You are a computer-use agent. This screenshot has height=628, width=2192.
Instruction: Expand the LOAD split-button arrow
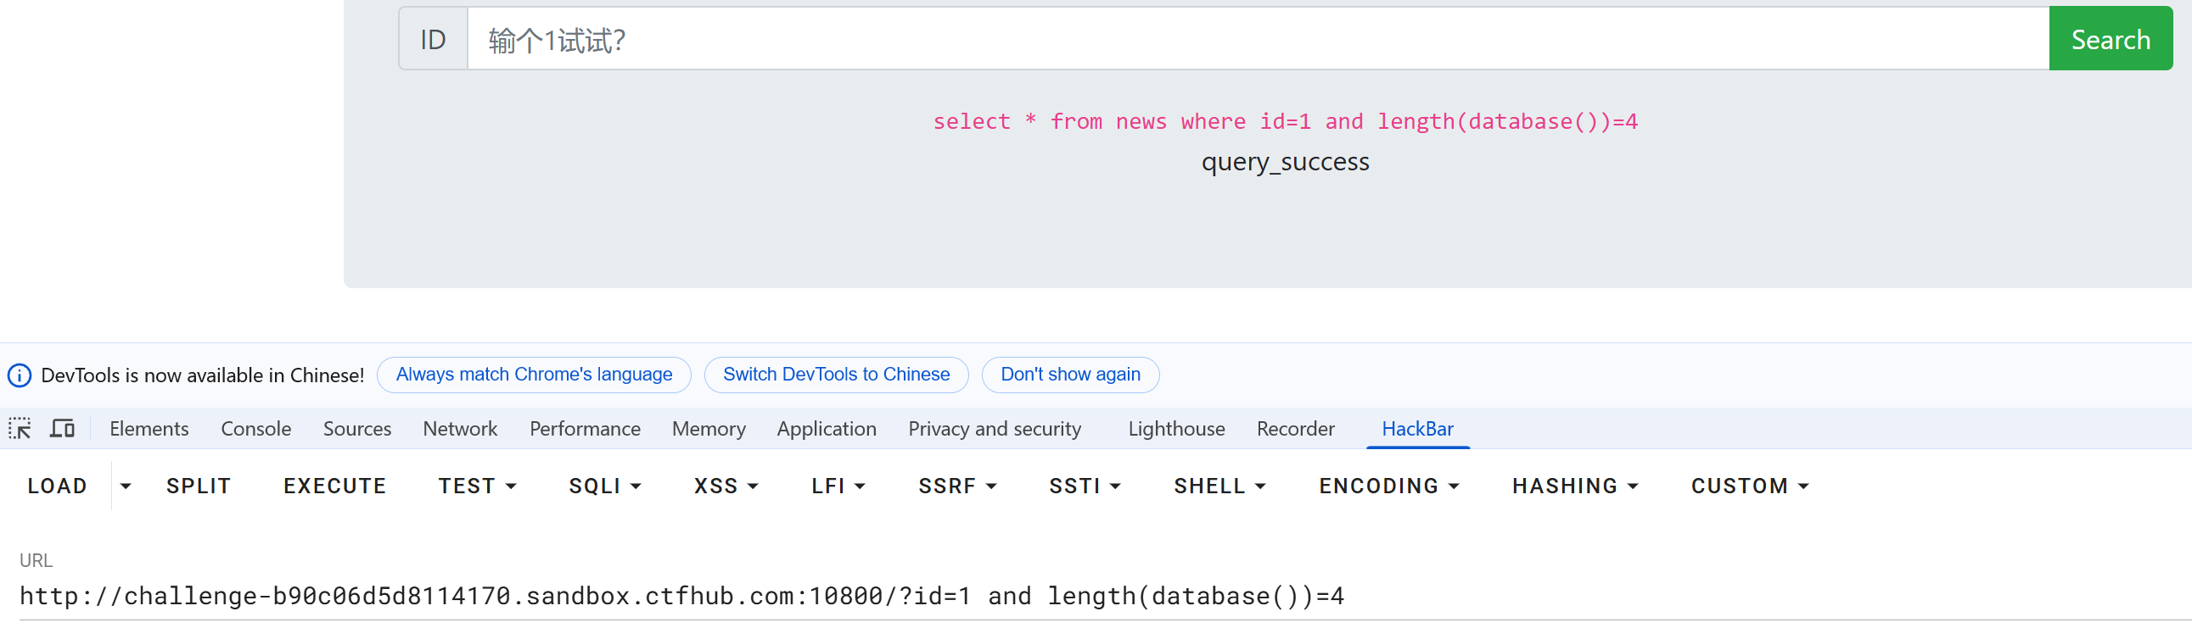(126, 486)
